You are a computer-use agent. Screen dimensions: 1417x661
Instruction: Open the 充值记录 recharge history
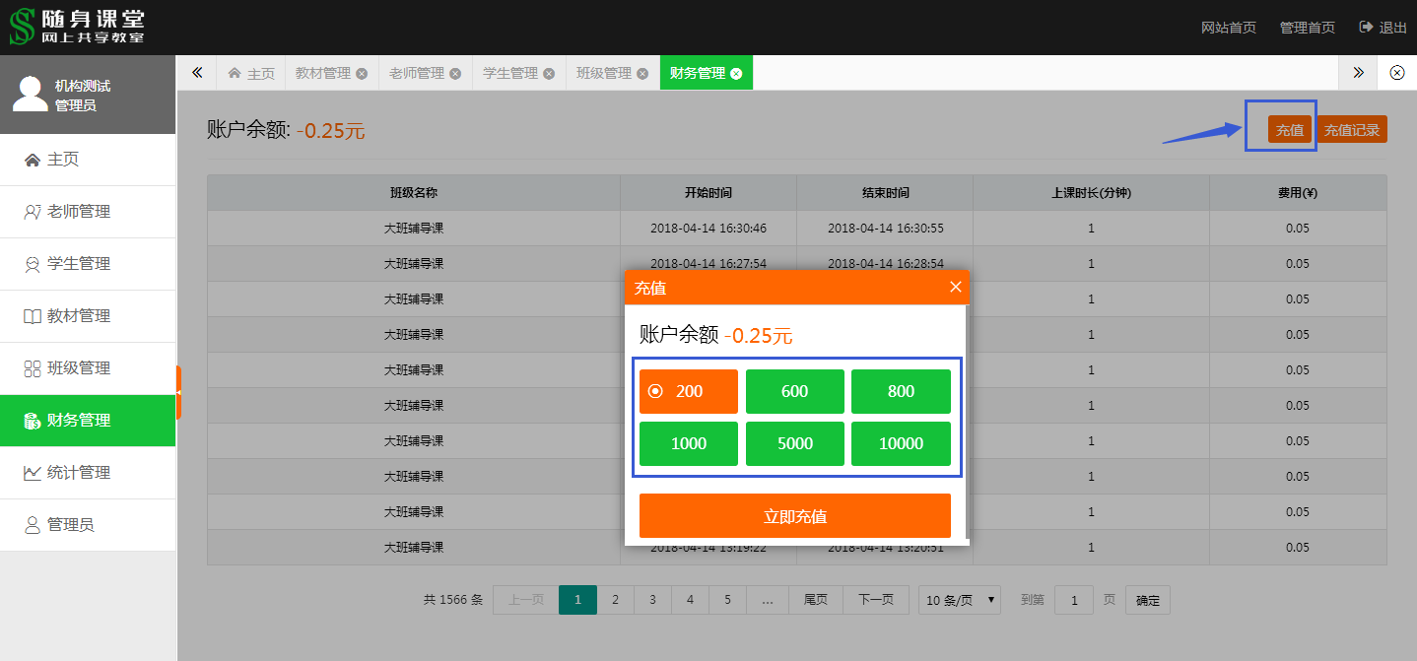pos(1352,130)
